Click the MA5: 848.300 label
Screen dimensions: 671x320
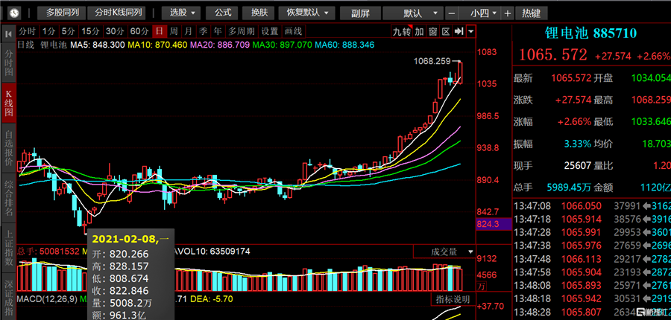pyautogui.click(x=98, y=45)
